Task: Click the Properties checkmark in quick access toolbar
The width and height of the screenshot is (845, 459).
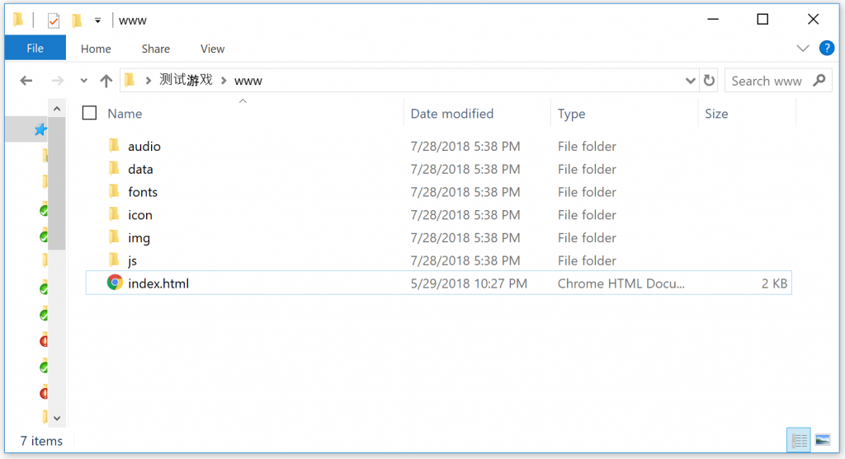Action: click(x=54, y=21)
